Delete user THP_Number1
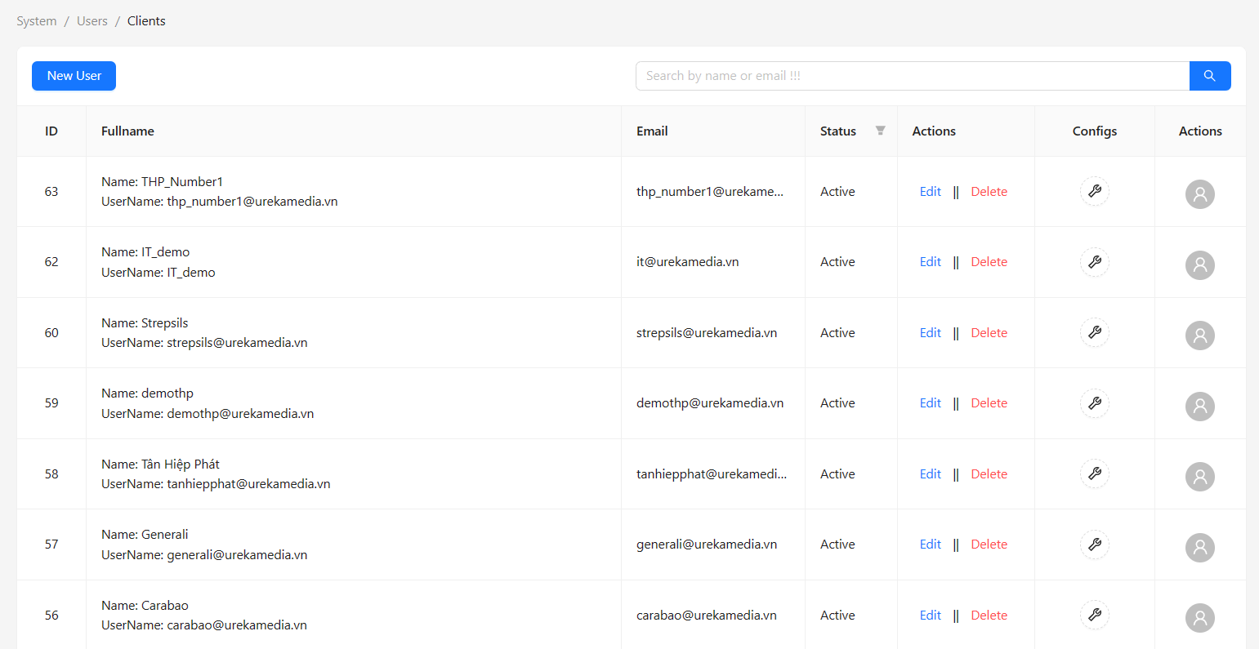The image size is (1259, 649). (x=989, y=192)
